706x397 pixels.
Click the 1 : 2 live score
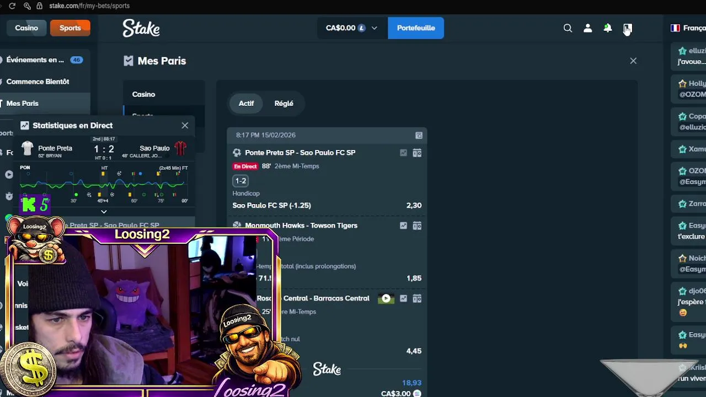click(x=104, y=149)
